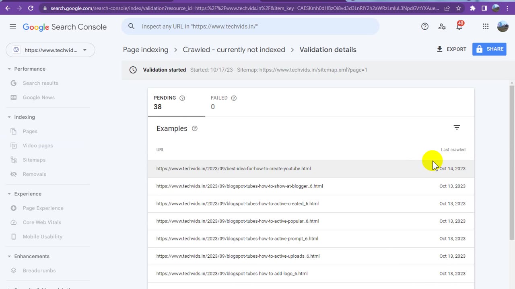Go to Crawled - currently not indexed breadcrumb

click(x=234, y=50)
